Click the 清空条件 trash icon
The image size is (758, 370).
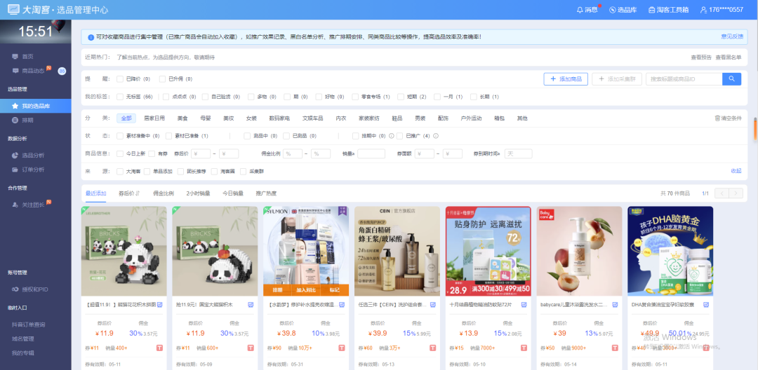coord(717,118)
